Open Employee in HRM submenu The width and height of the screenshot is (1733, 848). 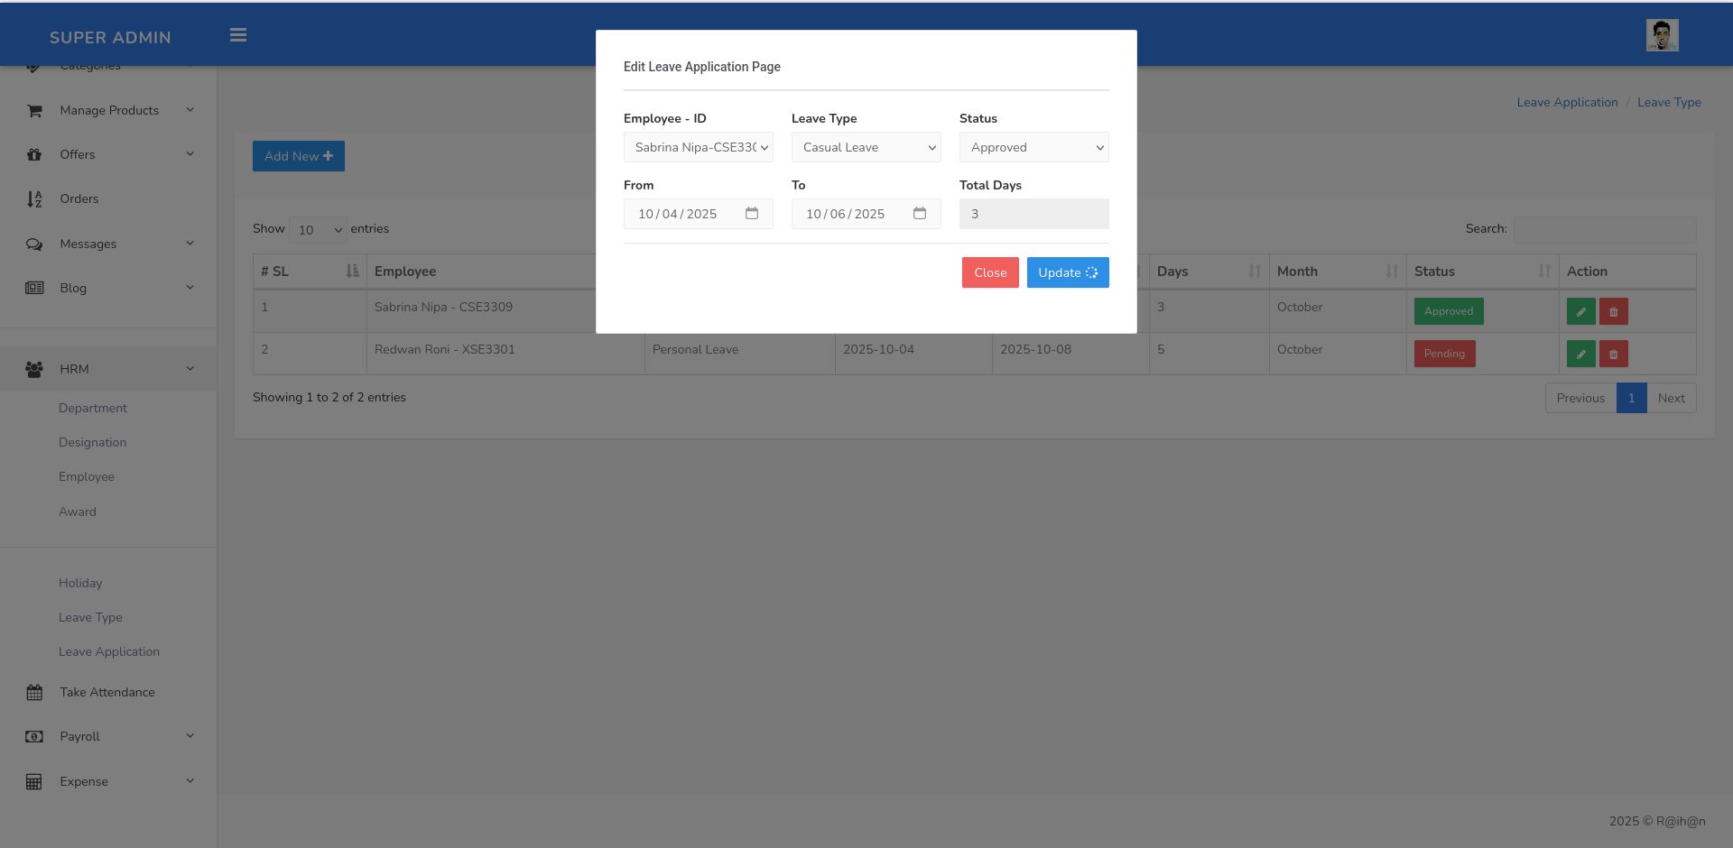(x=87, y=477)
